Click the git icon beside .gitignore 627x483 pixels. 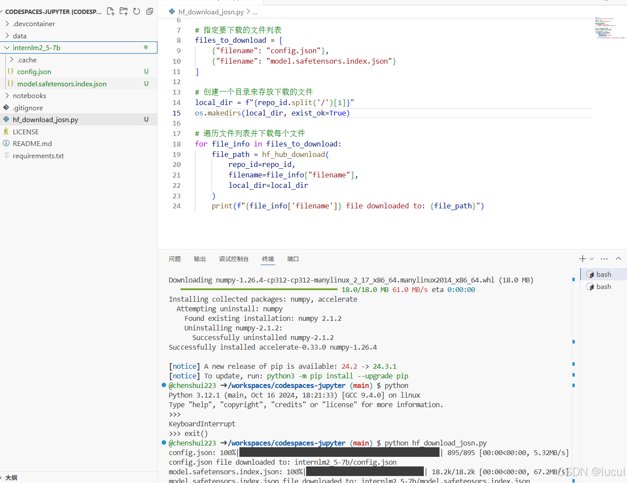click(6, 107)
